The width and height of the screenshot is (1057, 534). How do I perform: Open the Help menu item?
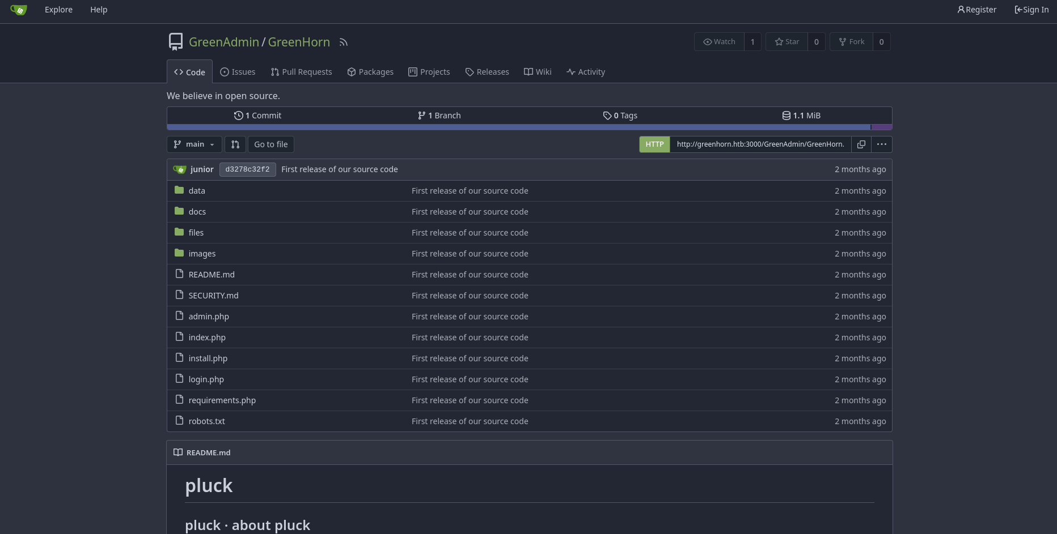(99, 10)
